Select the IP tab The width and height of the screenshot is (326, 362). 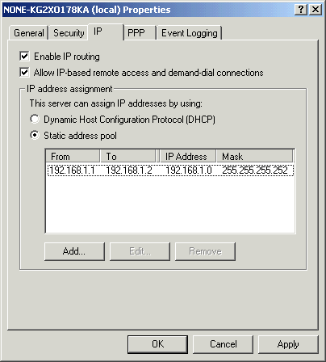click(x=106, y=32)
